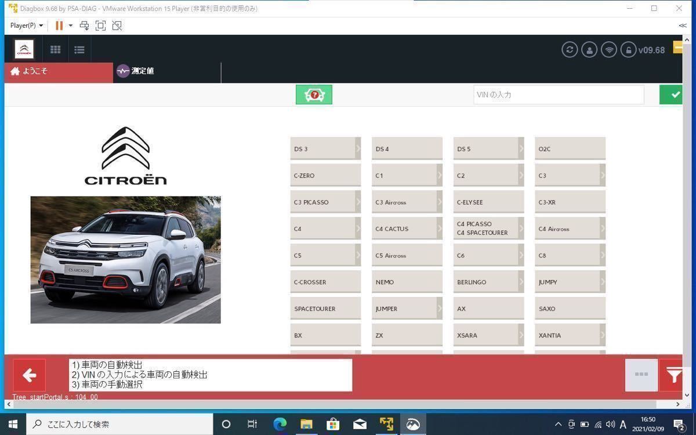Click the C5 Aircross car photo
The height and width of the screenshot is (435, 696).
click(126, 260)
